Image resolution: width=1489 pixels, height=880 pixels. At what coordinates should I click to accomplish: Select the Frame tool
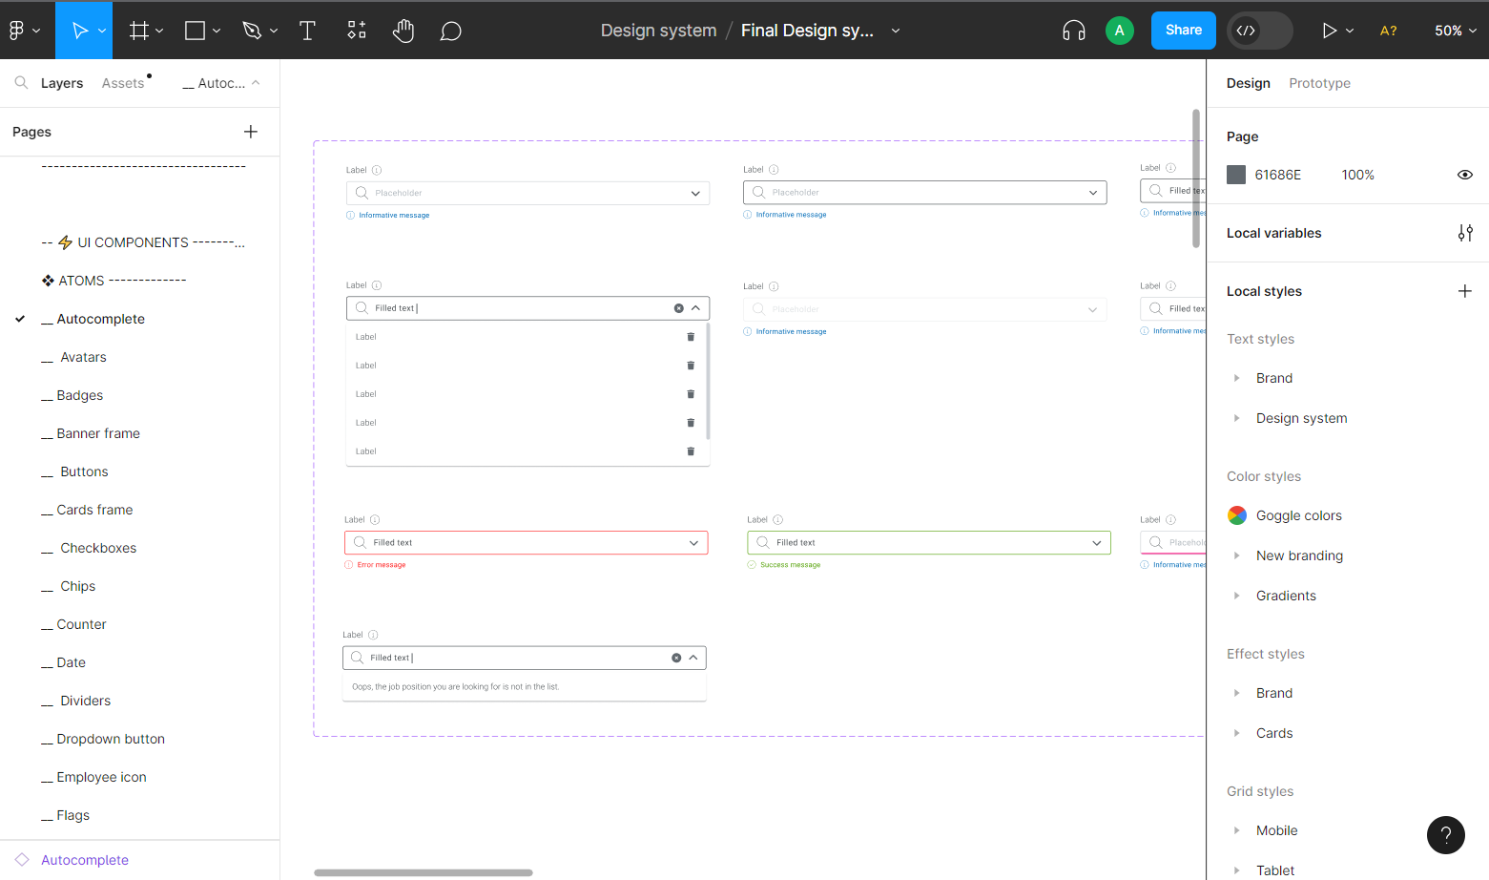click(139, 31)
